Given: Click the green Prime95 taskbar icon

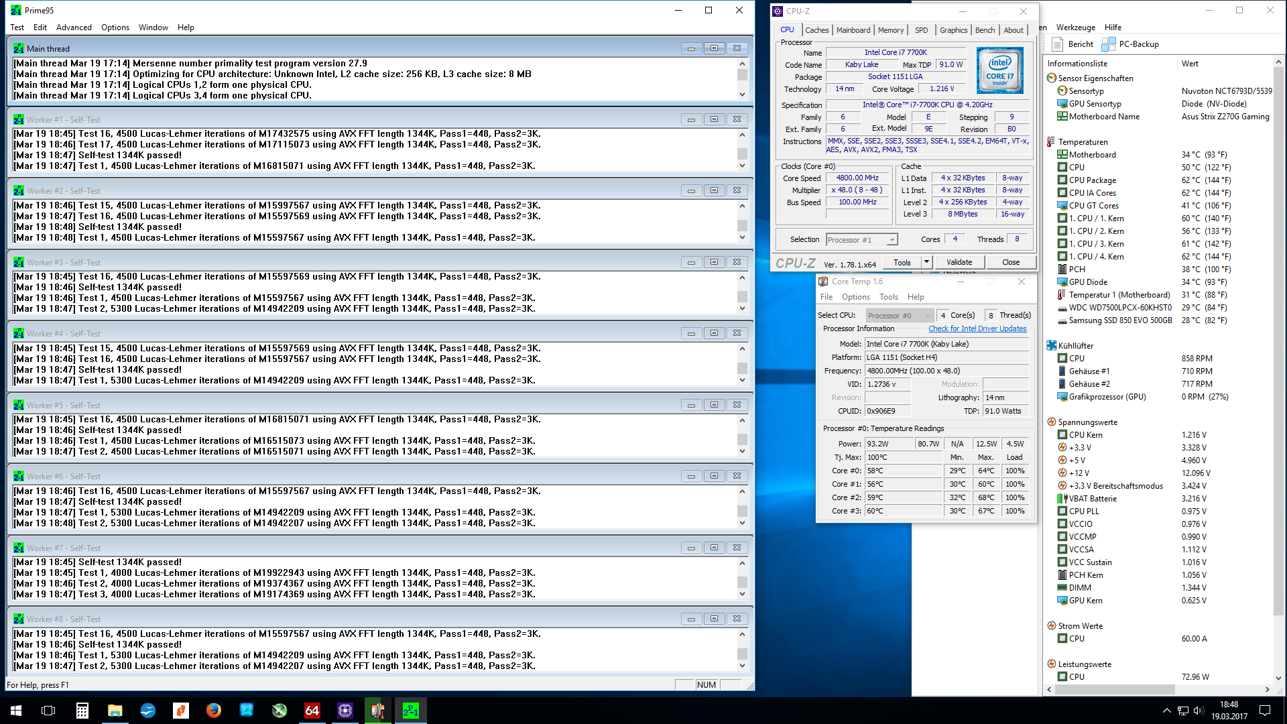Looking at the screenshot, I should click(x=410, y=711).
